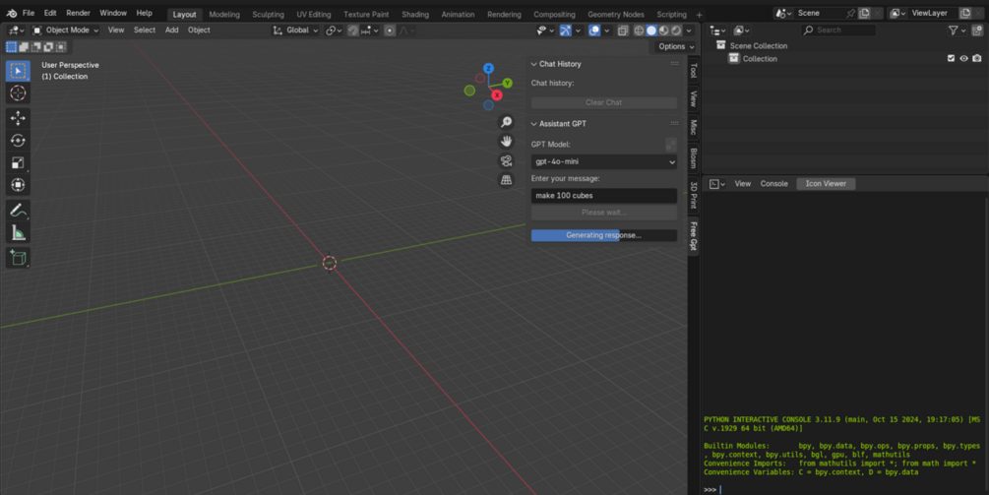Toggle the snap magnet button
989x495 pixels.
point(353,31)
